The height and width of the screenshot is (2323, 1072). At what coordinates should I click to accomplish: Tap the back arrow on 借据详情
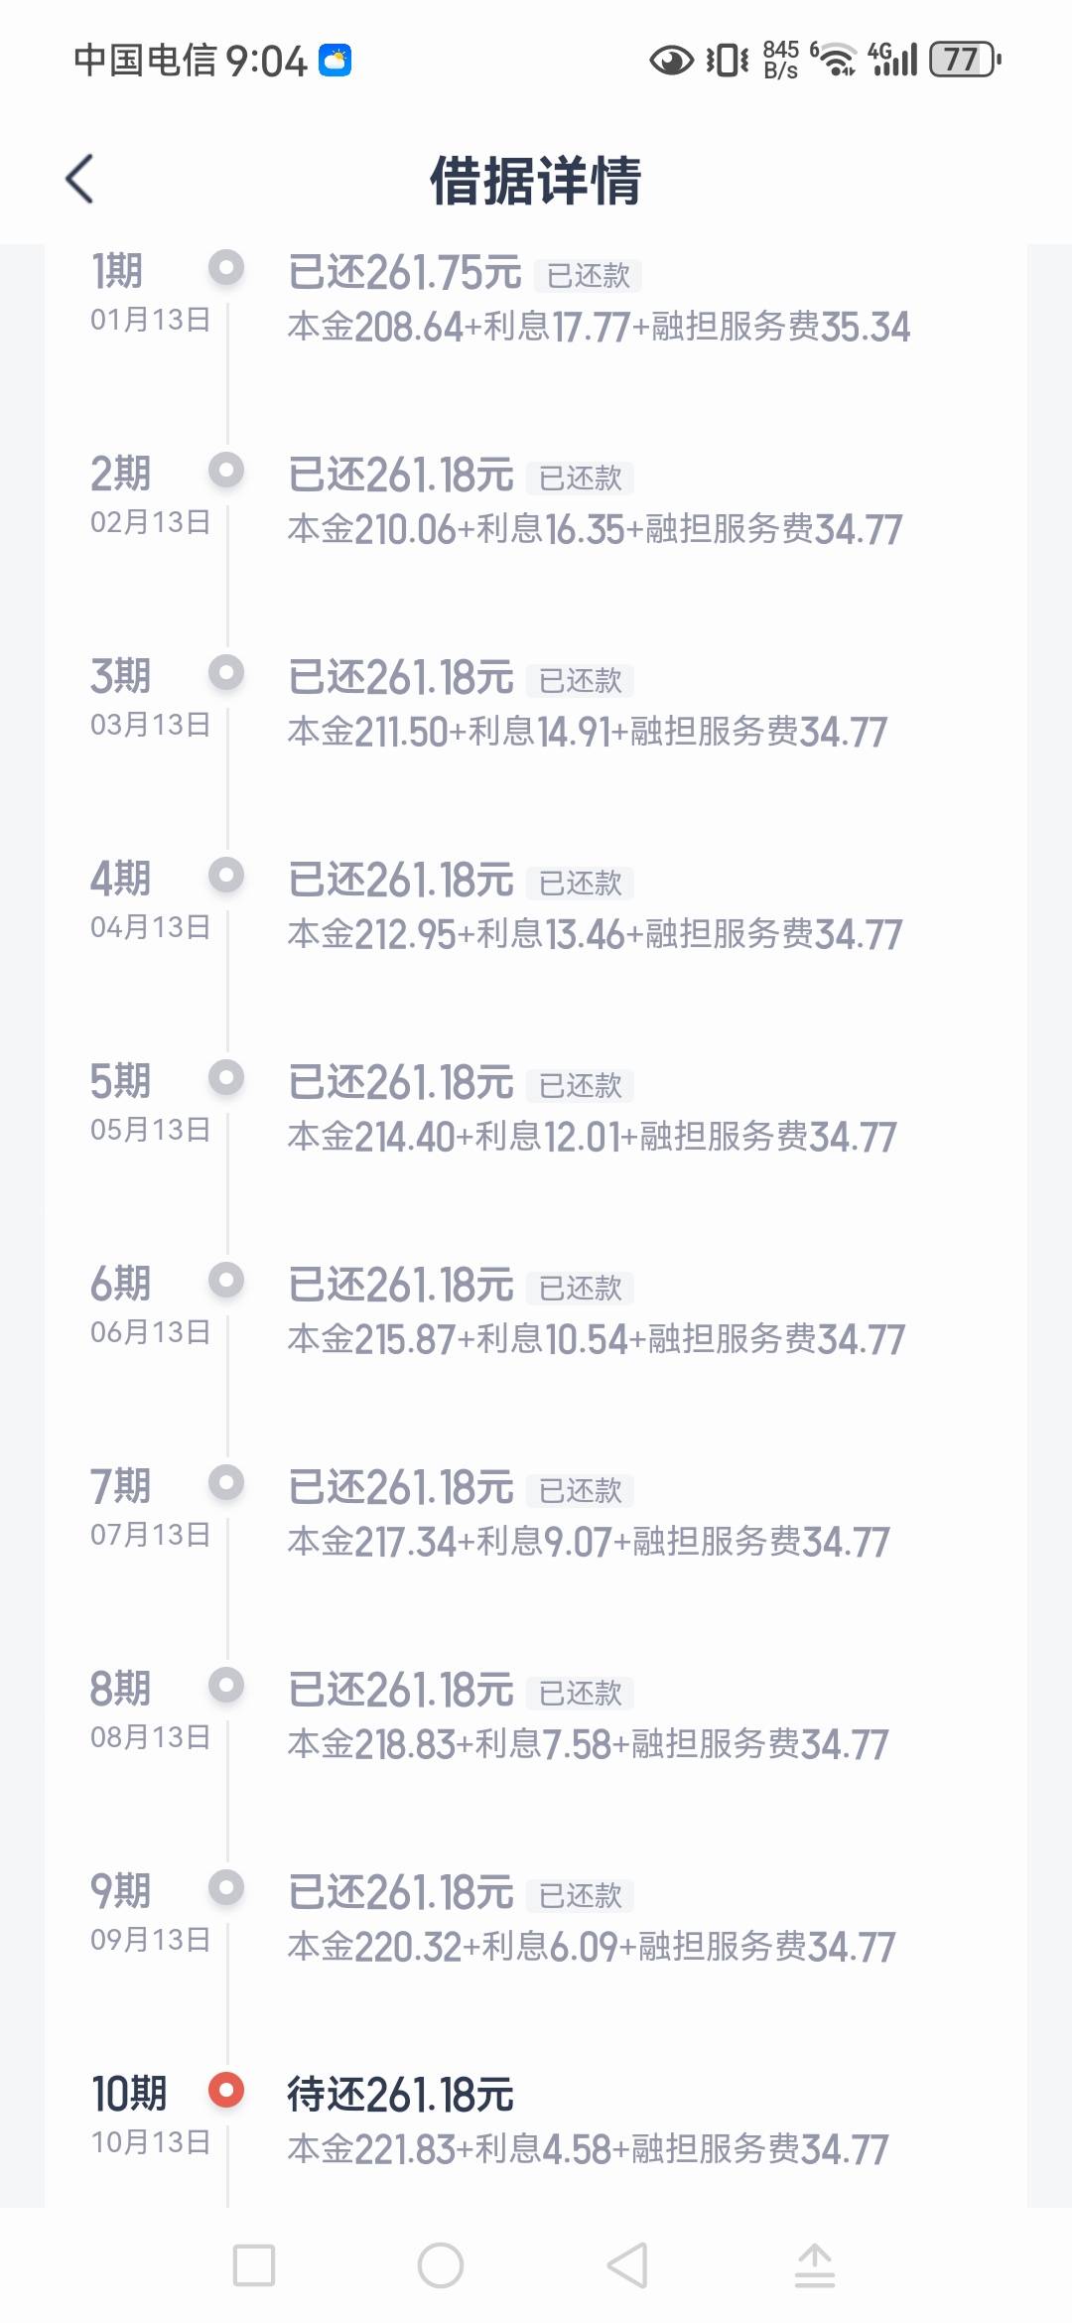click(x=79, y=180)
